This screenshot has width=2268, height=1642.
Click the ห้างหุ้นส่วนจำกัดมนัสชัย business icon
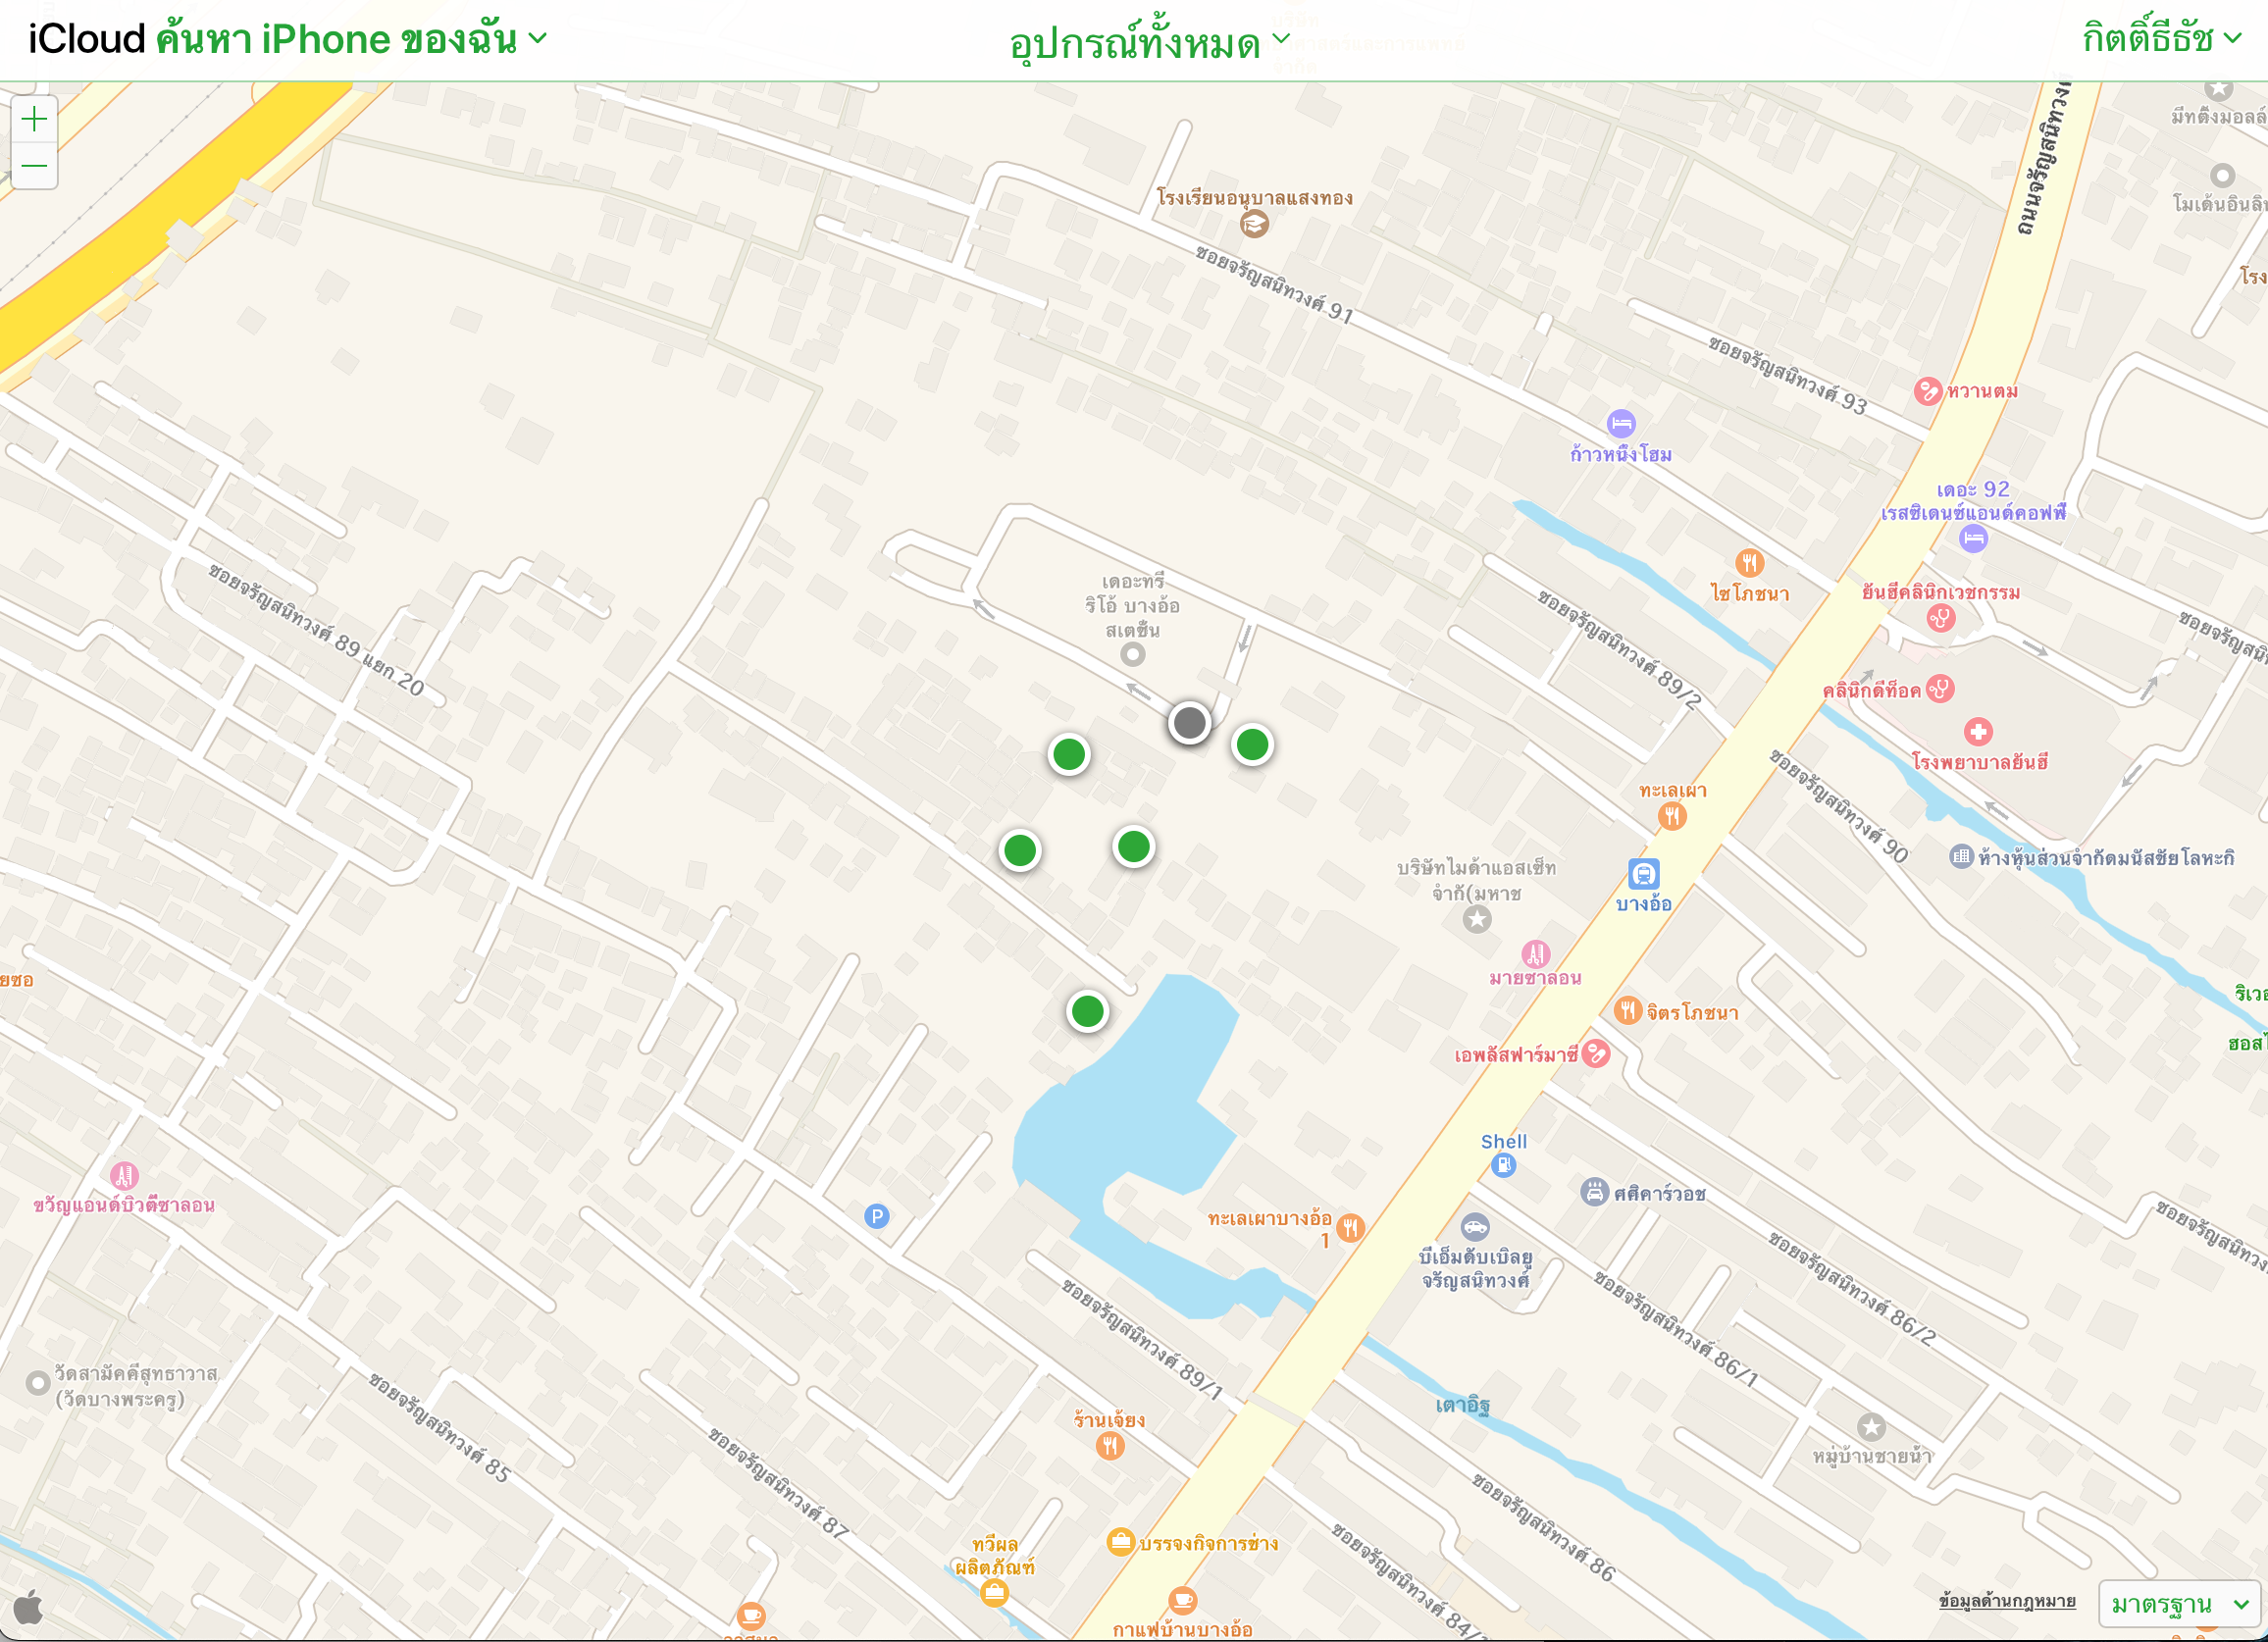(x=1961, y=856)
